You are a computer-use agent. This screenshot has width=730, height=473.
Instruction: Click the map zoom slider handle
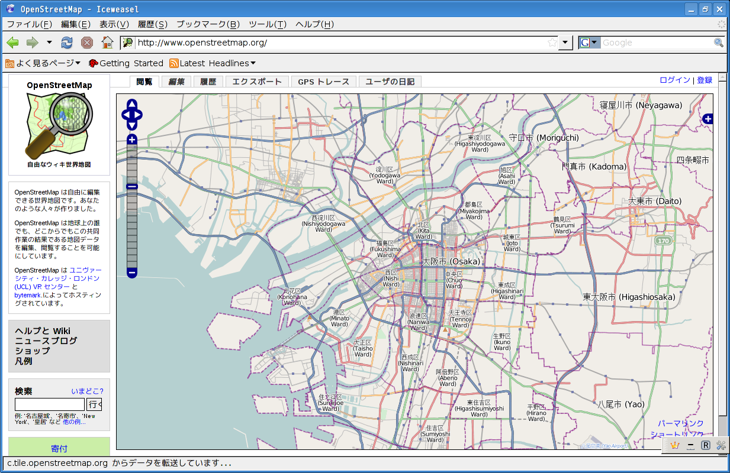click(x=132, y=187)
